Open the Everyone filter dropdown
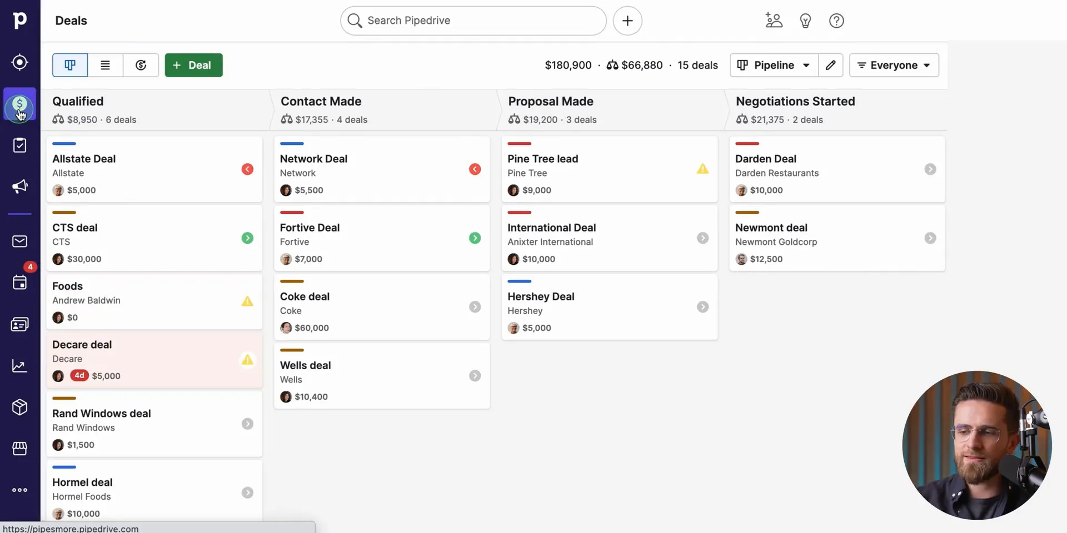Viewport: 1067px width, 533px height. pos(894,65)
